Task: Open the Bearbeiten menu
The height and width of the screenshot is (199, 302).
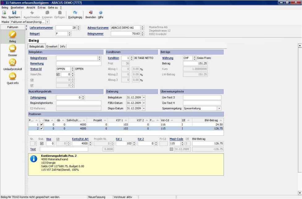Action: [17, 7]
